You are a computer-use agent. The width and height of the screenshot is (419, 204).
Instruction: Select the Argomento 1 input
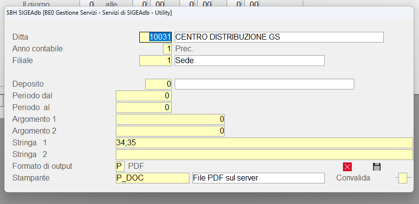(x=170, y=119)
